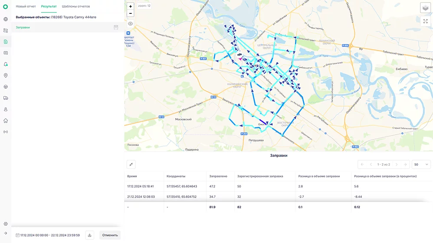This screenshot has height=243, width=433.
Task: Click the car marker on the map
Action: (239, 55)
